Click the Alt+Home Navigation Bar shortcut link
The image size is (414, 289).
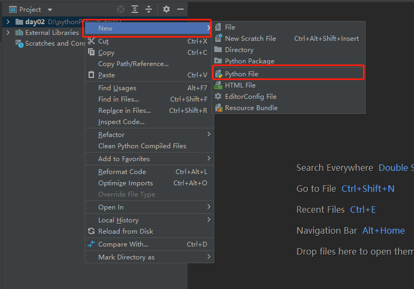coord(383,230)
